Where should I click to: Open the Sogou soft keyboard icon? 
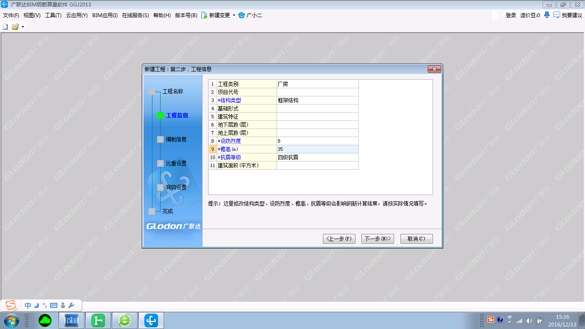tap(54, 305)
